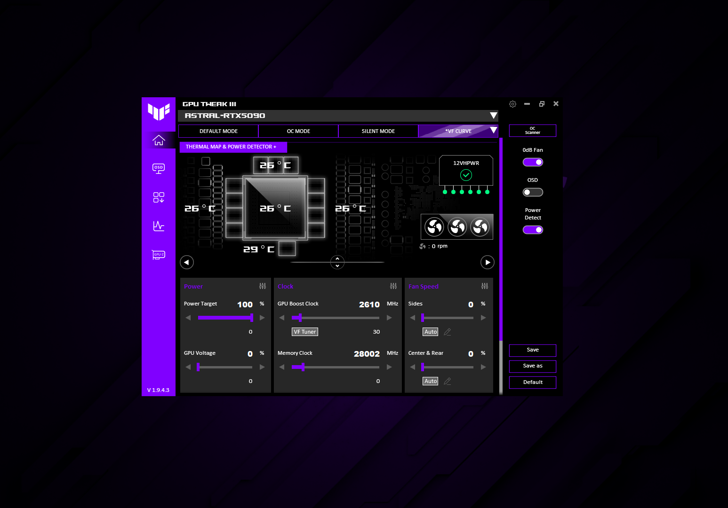Open the settings gear icon
728x508 pixels.
tap(512, 104)
